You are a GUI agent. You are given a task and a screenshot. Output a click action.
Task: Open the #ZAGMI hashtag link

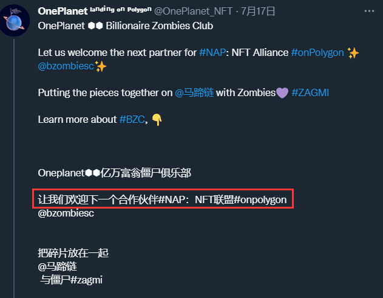coord(311,93)
